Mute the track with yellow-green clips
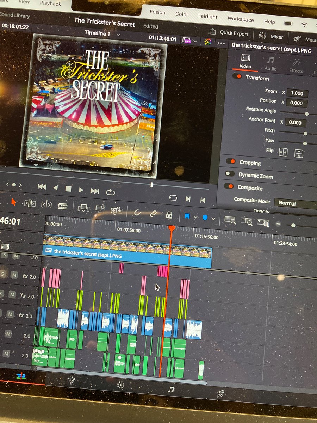 (12, 294)
